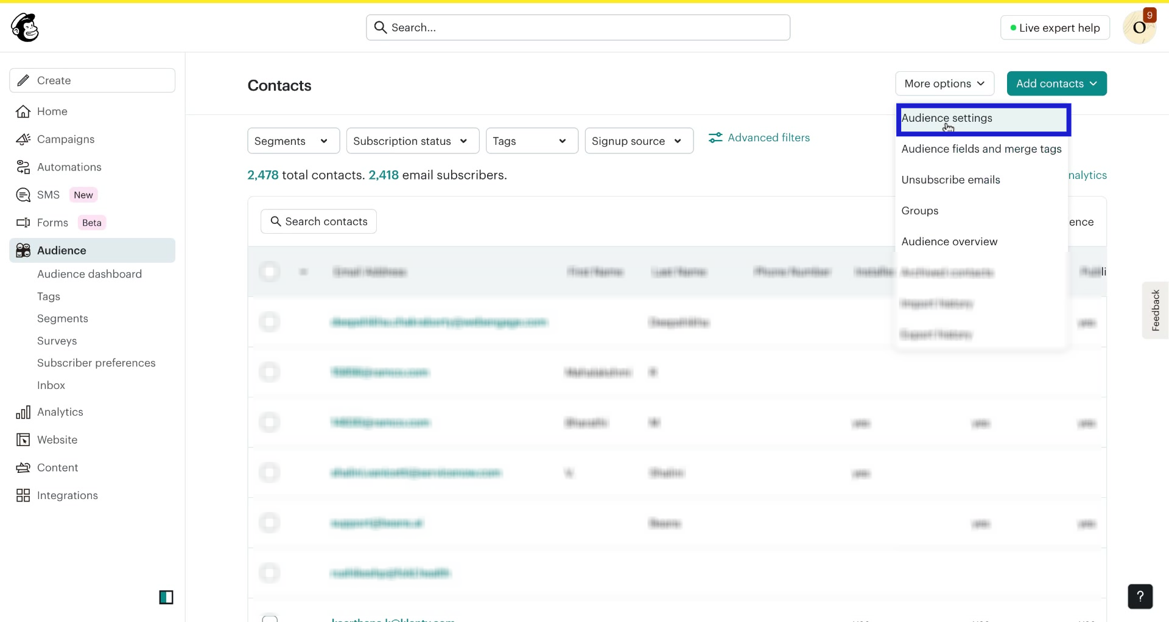Open the SMS section marked New
Viewport: 1169px width, 622px height.
pos(49,194)
